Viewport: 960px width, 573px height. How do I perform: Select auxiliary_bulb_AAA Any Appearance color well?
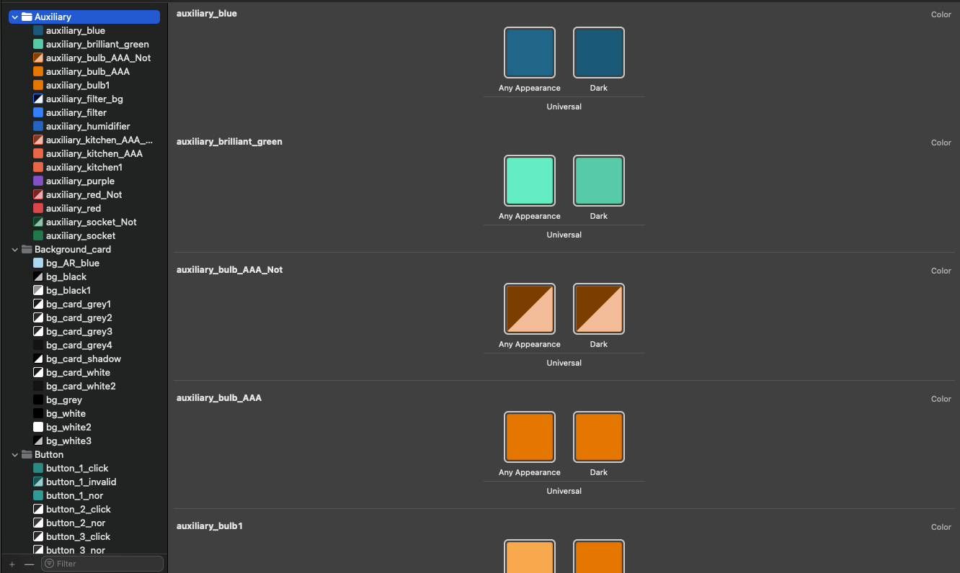[x=530, y=437]
